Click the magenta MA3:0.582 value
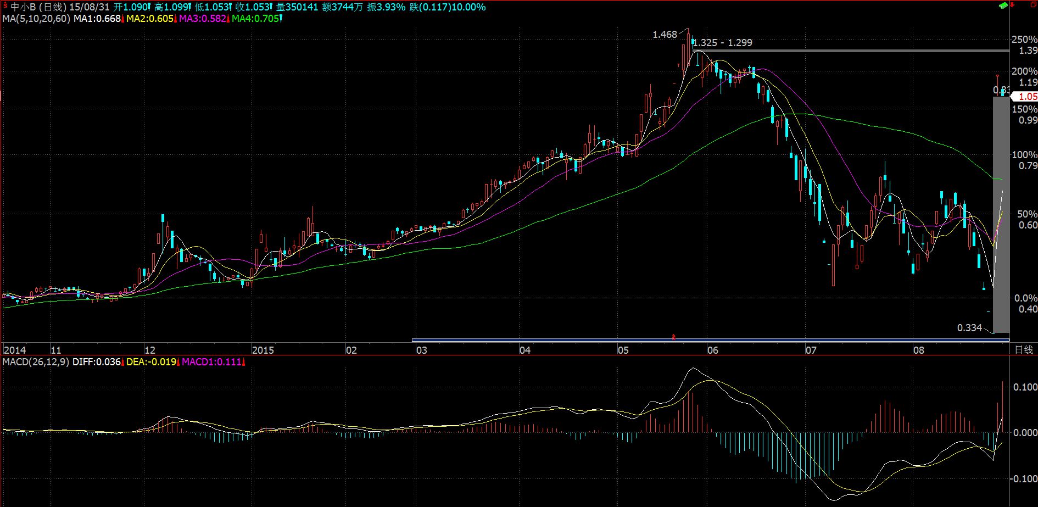 (203, 19)
